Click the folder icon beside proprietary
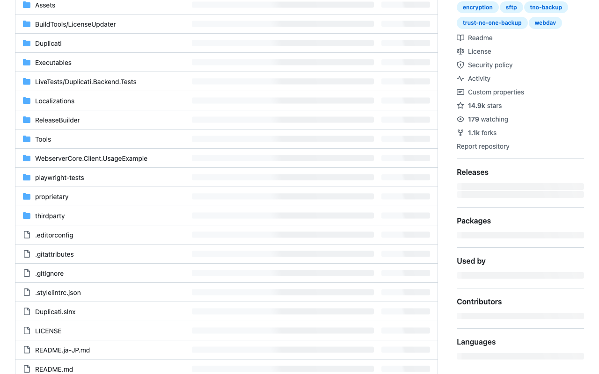Viewport: 599px width, 374px height. point(27,197)
